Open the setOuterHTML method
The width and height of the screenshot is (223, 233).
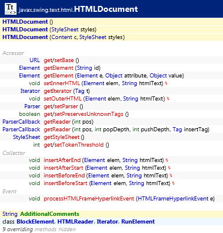63,99
